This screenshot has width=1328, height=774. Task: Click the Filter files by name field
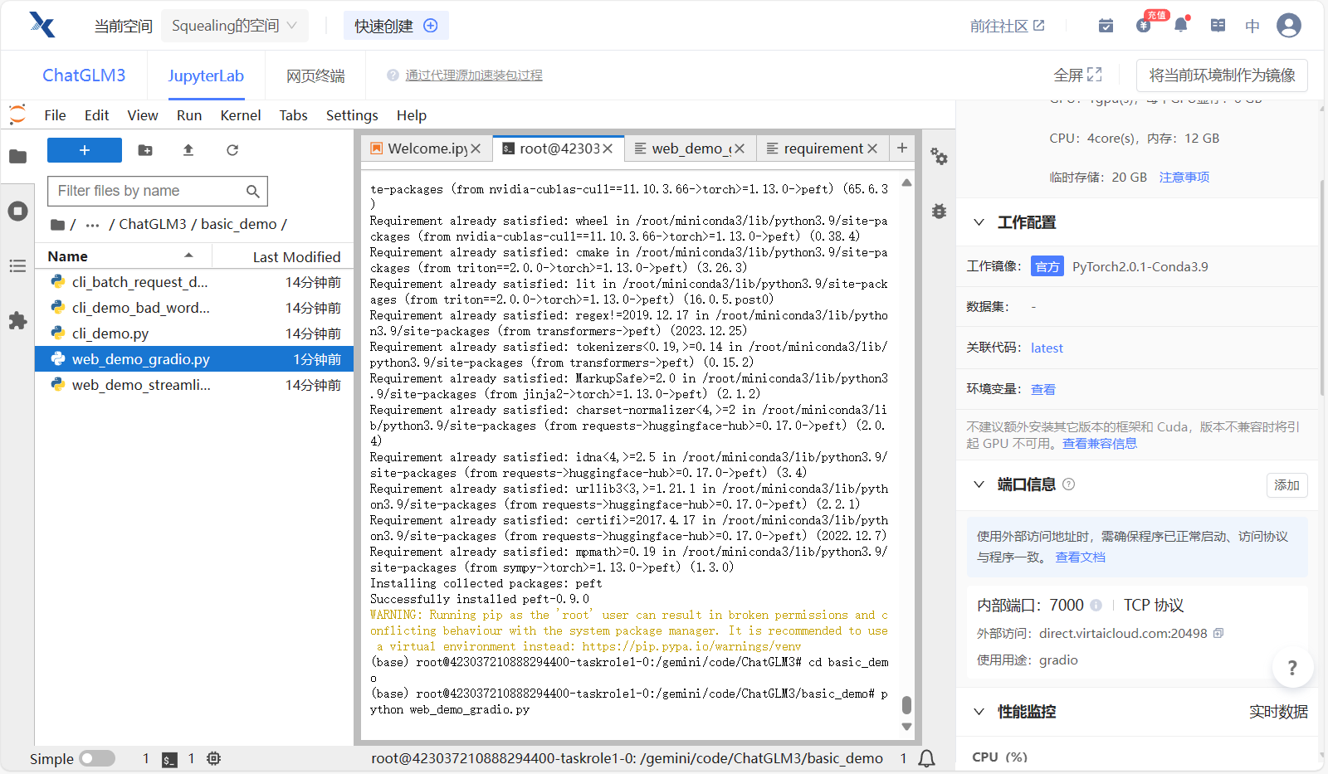tap(149, 191)
